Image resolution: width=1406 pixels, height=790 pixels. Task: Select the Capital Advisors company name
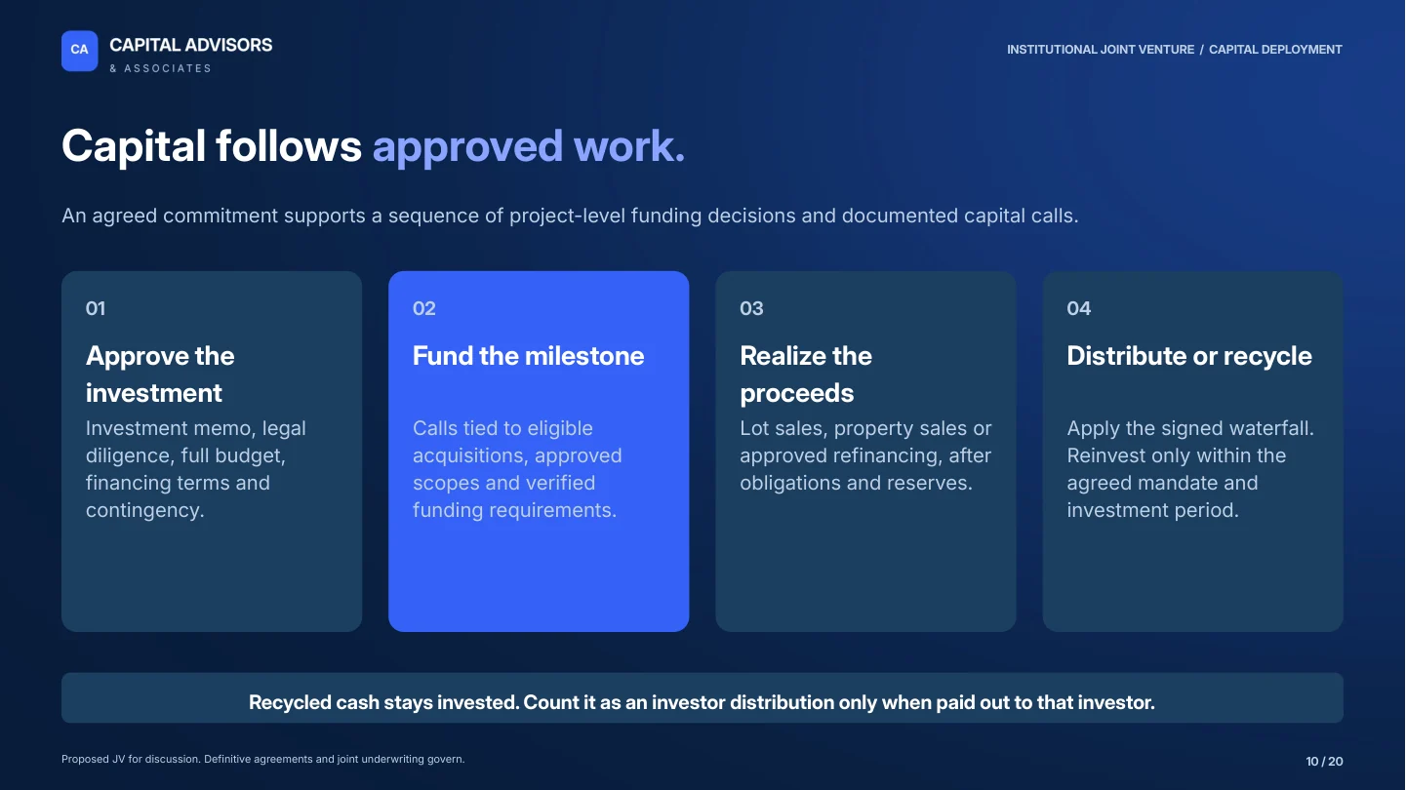[x=191, y=45]
